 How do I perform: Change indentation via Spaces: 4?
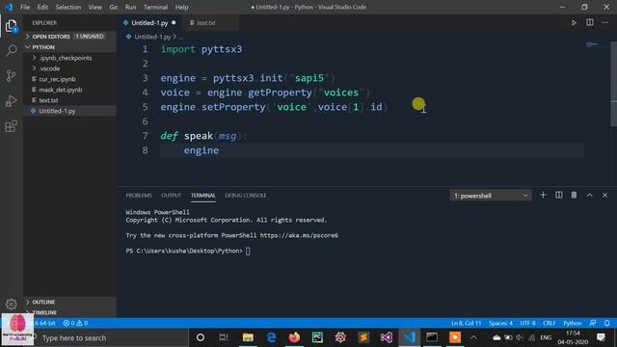click(x=500, y=323)
